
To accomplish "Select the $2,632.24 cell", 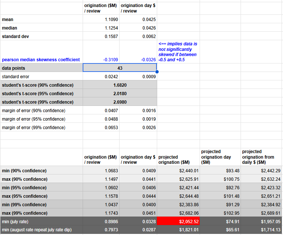I will coord(271,179).
